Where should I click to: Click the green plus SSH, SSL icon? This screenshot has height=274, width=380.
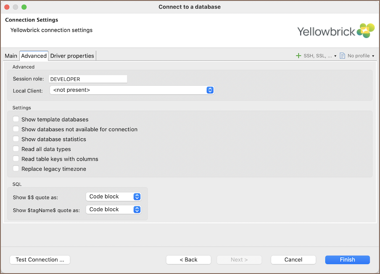coord(298,56)
